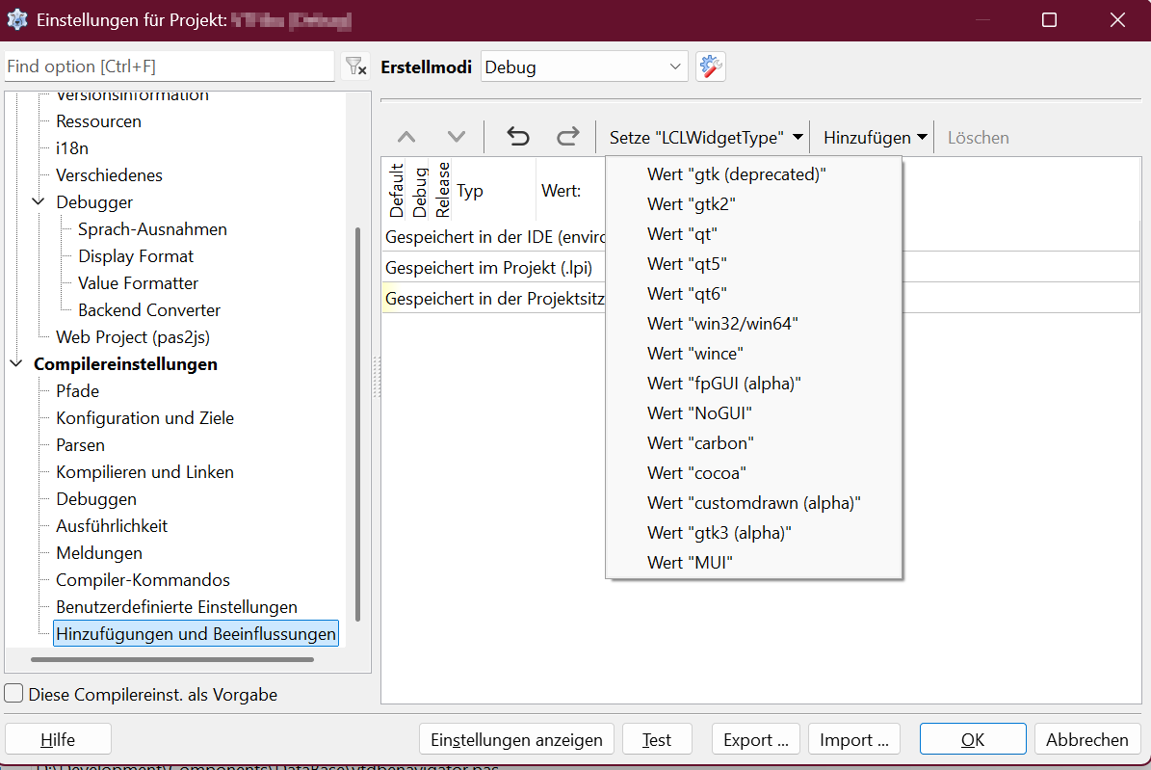Choose Wert "qt6" menu entry
The width and height of the screenshot is (1151, 770).
coord(754,294)
